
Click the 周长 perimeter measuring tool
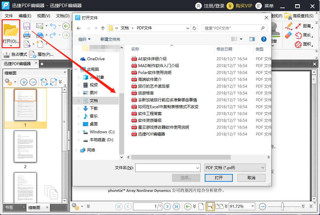point(304,35)
